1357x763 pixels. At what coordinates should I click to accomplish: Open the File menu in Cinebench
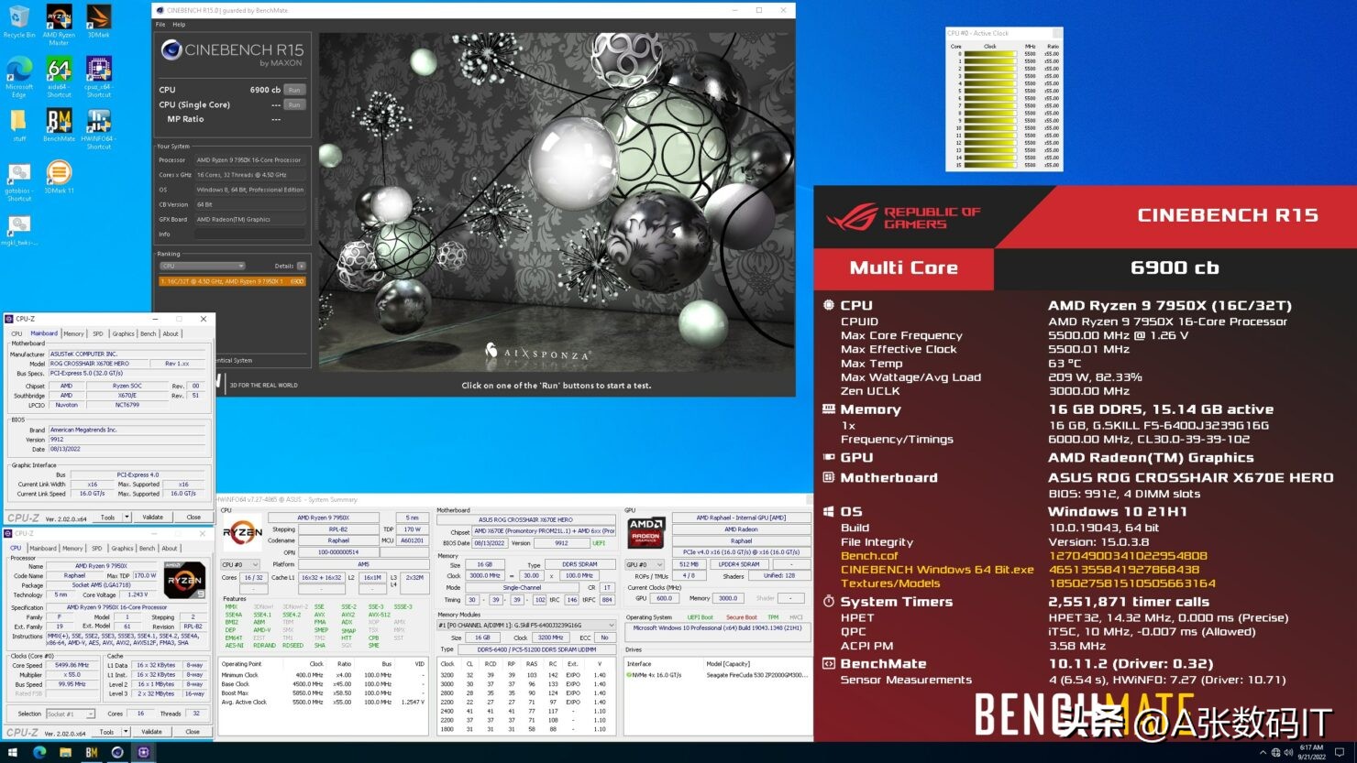click(160, 25)
